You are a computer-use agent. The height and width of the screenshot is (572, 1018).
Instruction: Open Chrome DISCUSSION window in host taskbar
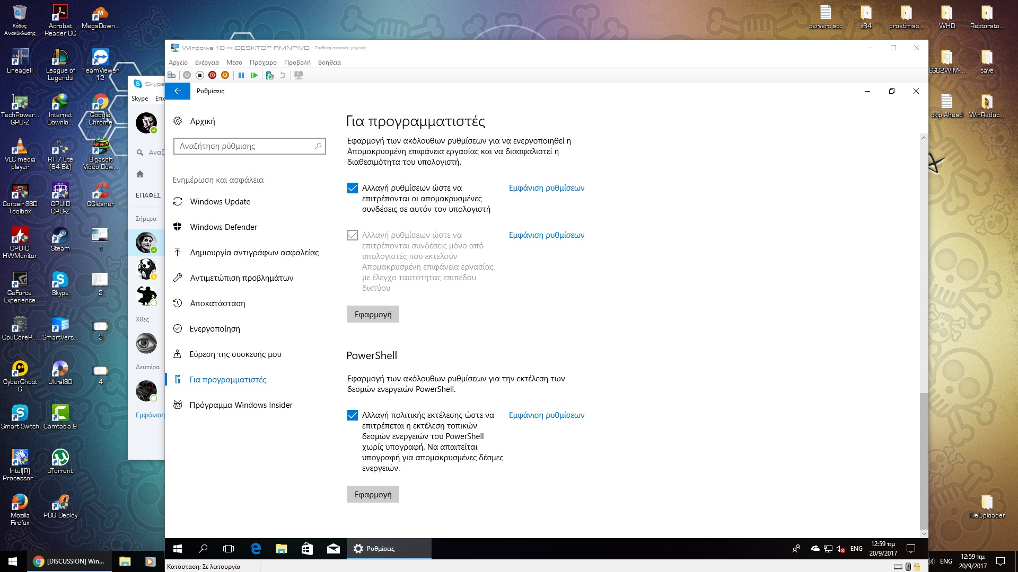point(69,561)
